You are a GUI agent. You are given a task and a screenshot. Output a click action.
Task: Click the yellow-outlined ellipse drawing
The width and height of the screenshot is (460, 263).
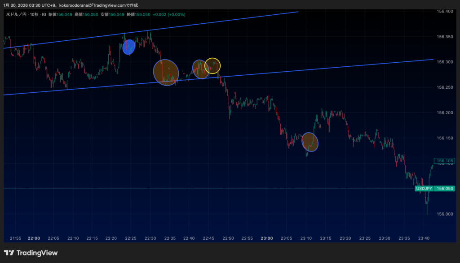coord(212,66)
